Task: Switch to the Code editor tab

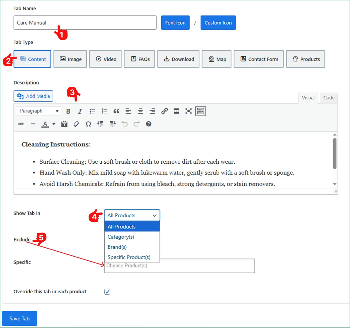Action: click(x=329, y=98)
